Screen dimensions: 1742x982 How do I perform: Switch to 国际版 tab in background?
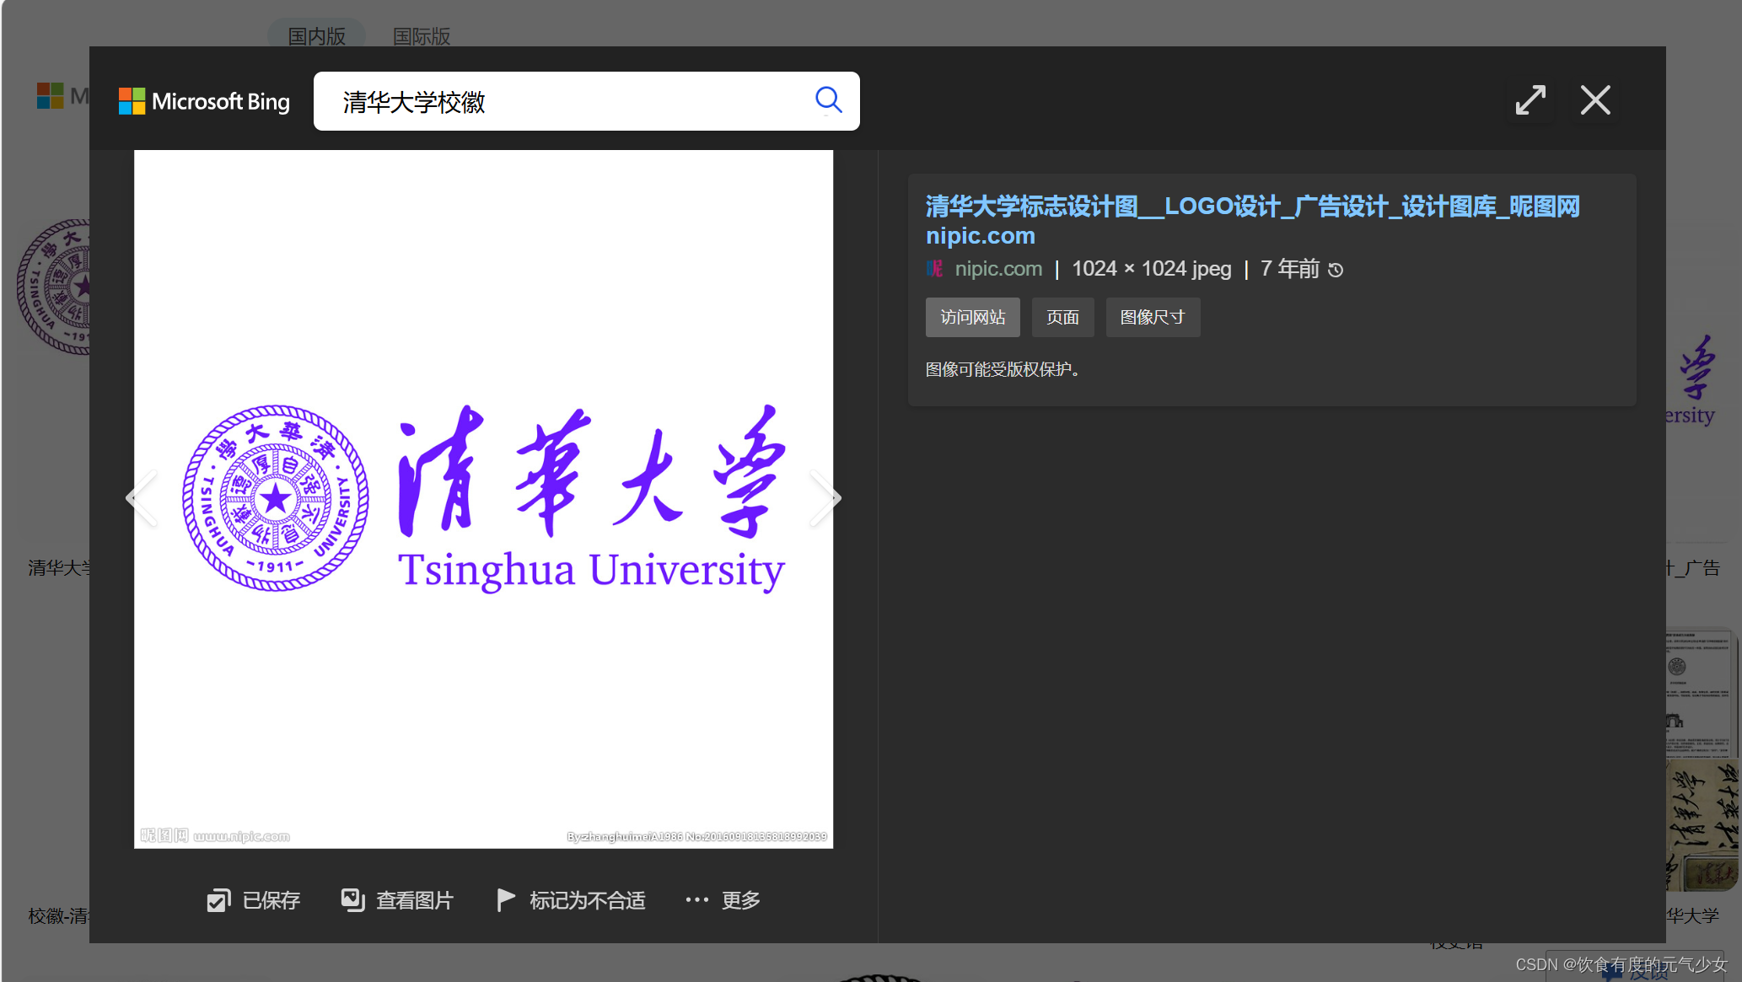(422, 36)
